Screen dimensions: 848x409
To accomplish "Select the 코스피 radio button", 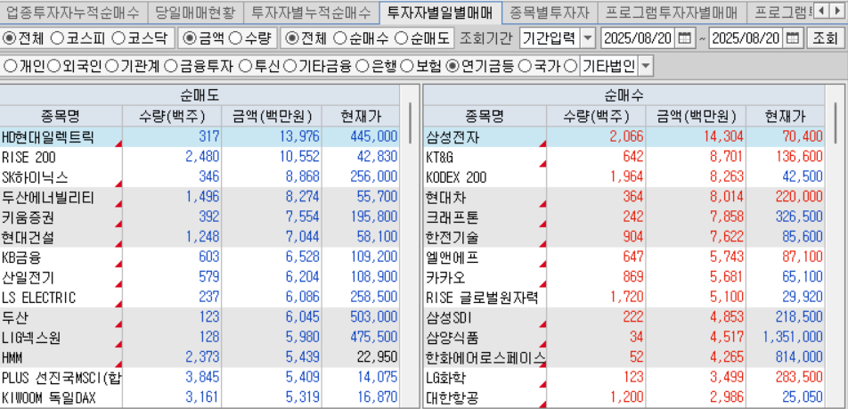I will pyautogui.click(x=57, y=38).
